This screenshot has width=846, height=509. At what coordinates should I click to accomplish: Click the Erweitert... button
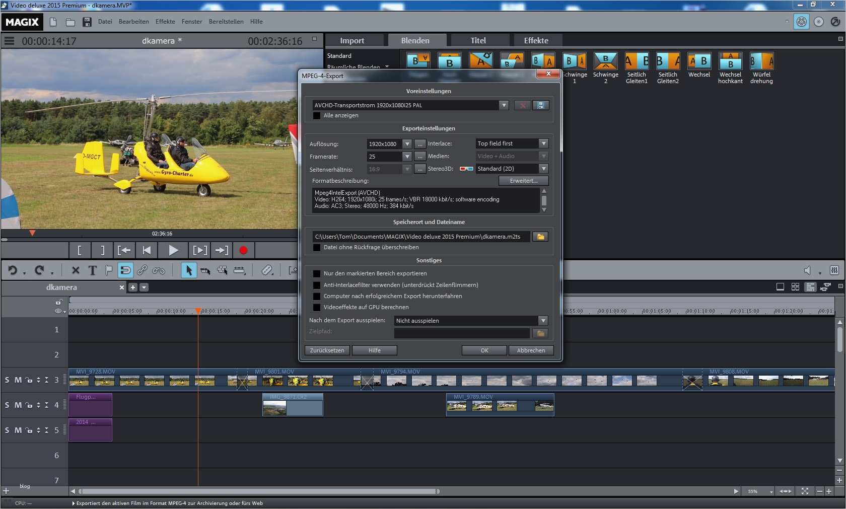[523, 181]
